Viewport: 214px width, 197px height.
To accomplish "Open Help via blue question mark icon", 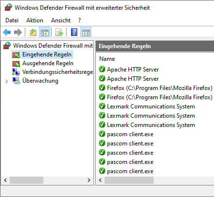I will pyautogui.click(x=74, y=32).
